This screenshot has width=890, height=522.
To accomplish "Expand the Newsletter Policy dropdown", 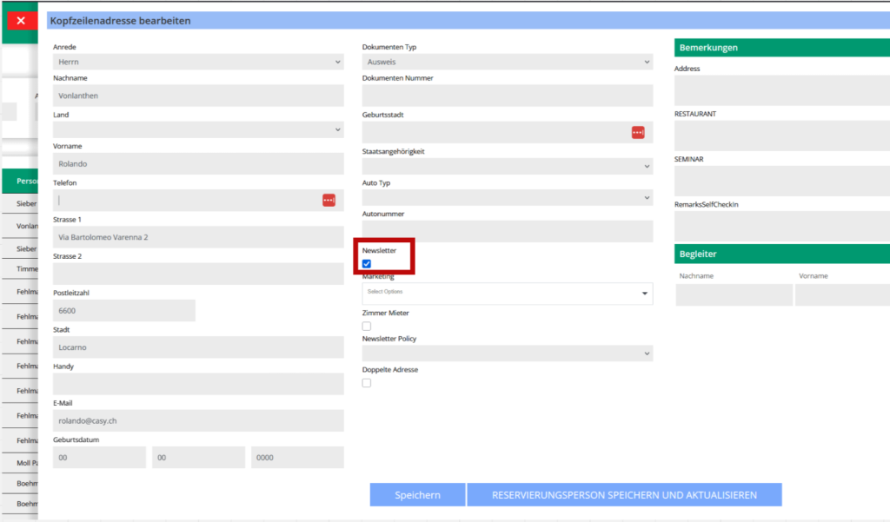I will [507, 354].
